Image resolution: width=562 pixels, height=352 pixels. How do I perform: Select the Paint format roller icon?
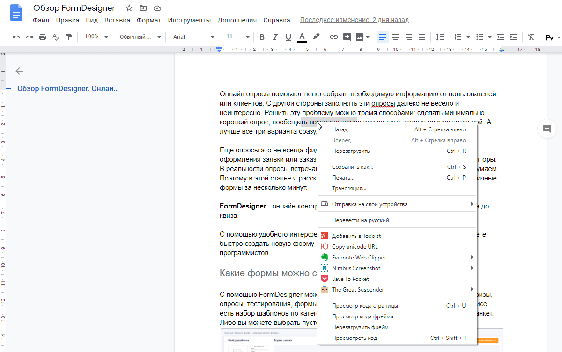tap(69, 37)
